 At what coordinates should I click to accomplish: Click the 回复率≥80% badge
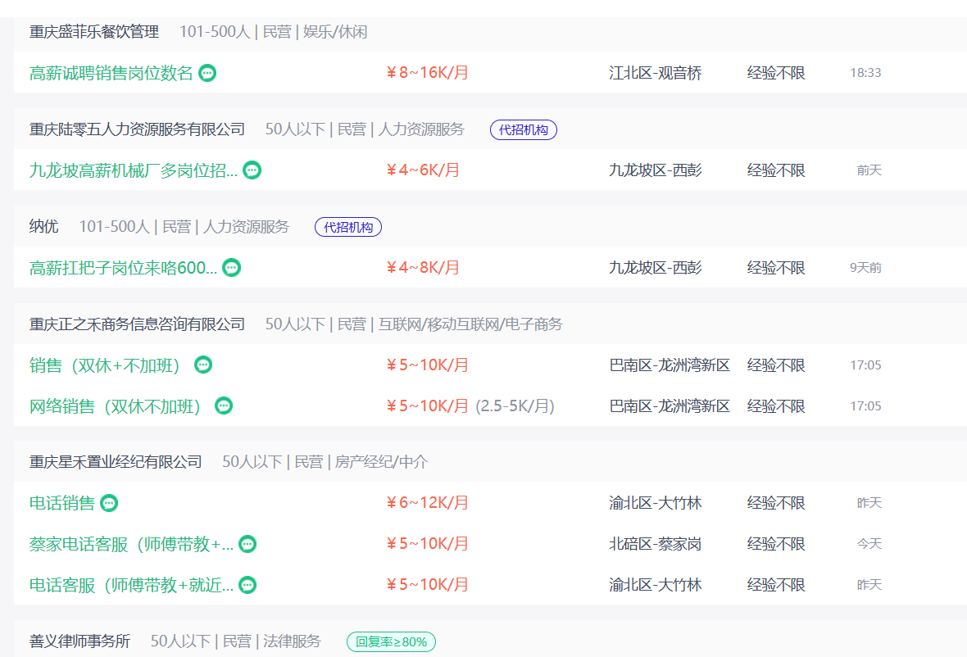tap(391, 641)
